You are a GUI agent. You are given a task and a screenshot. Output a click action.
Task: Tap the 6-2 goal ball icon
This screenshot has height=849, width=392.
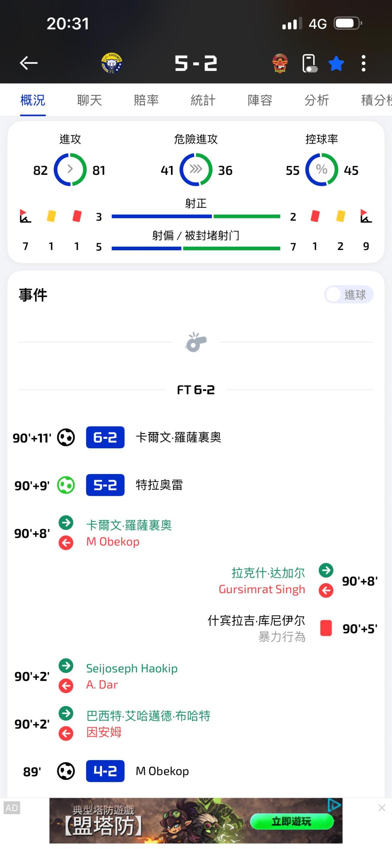(66, 437)
